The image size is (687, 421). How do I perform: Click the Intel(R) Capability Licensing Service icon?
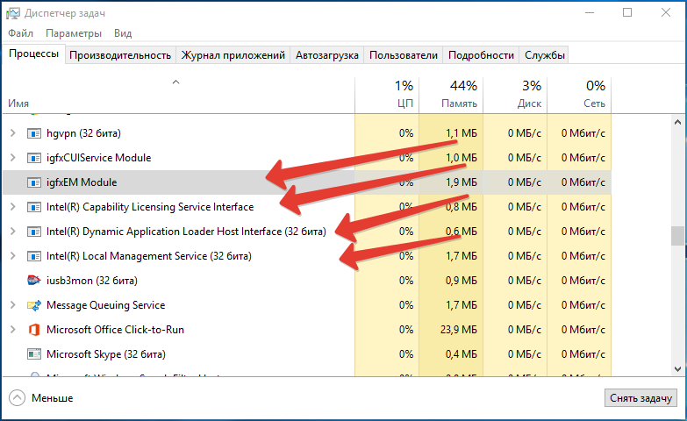tap(33, 207)
